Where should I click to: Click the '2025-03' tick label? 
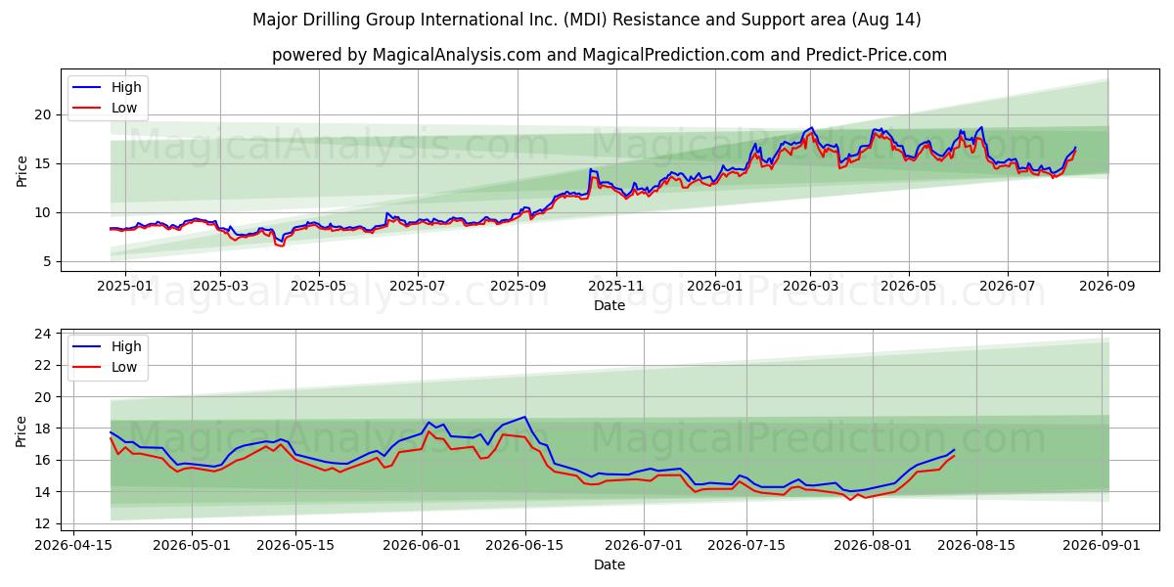coord(220,287)
